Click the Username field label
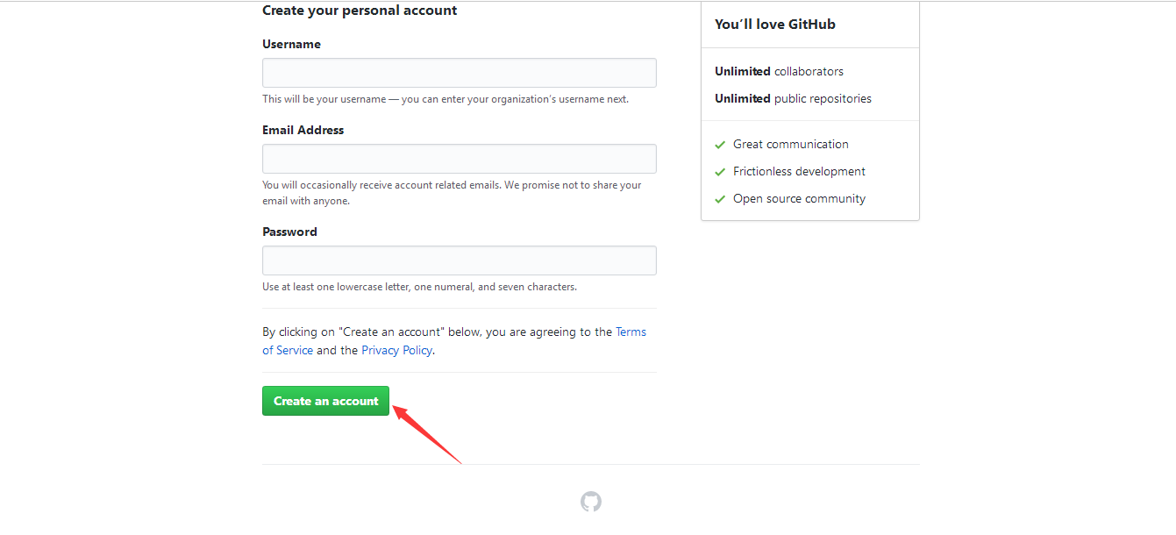The height and width of the screenshot is (535, 1176). point(291,44)
